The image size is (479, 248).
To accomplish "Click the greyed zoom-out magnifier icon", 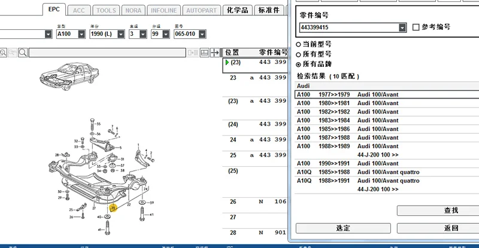I will click(13, 53).
